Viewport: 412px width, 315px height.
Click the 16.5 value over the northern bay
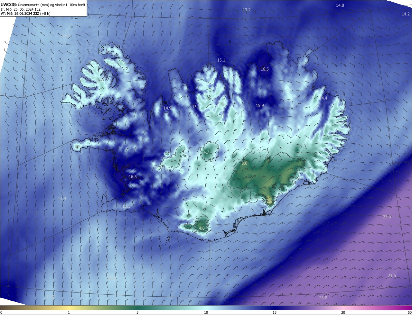click(x=265, y=69)
